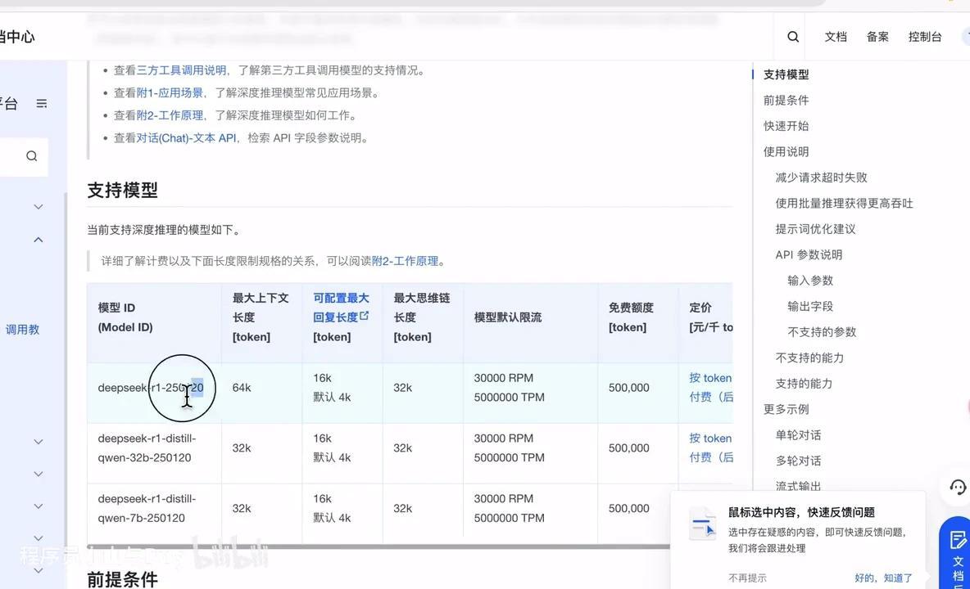Jump to 使用说明 in outline
The image size is (970, 589).
pos(786,152)
